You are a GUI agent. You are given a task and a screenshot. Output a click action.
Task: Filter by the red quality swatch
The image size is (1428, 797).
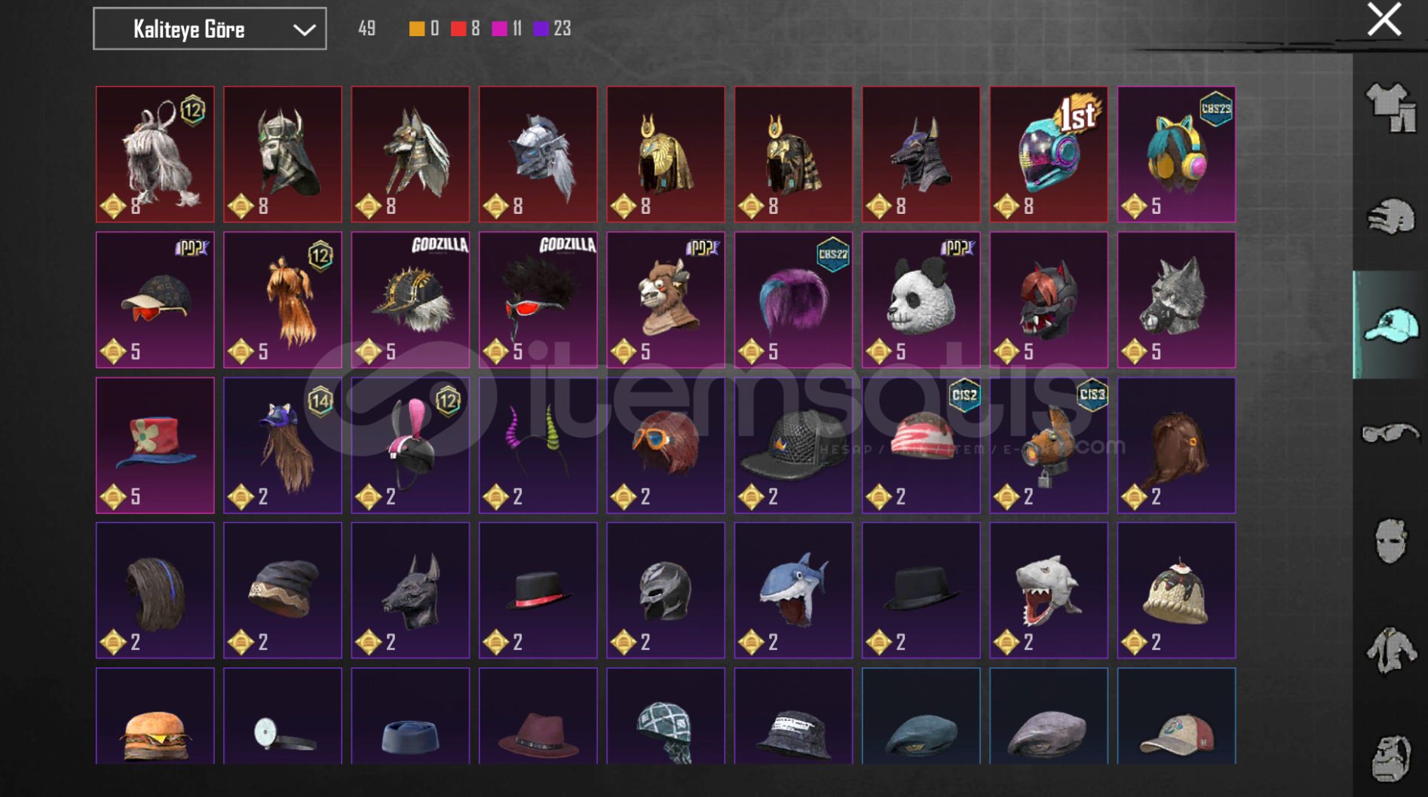(458, 29)
